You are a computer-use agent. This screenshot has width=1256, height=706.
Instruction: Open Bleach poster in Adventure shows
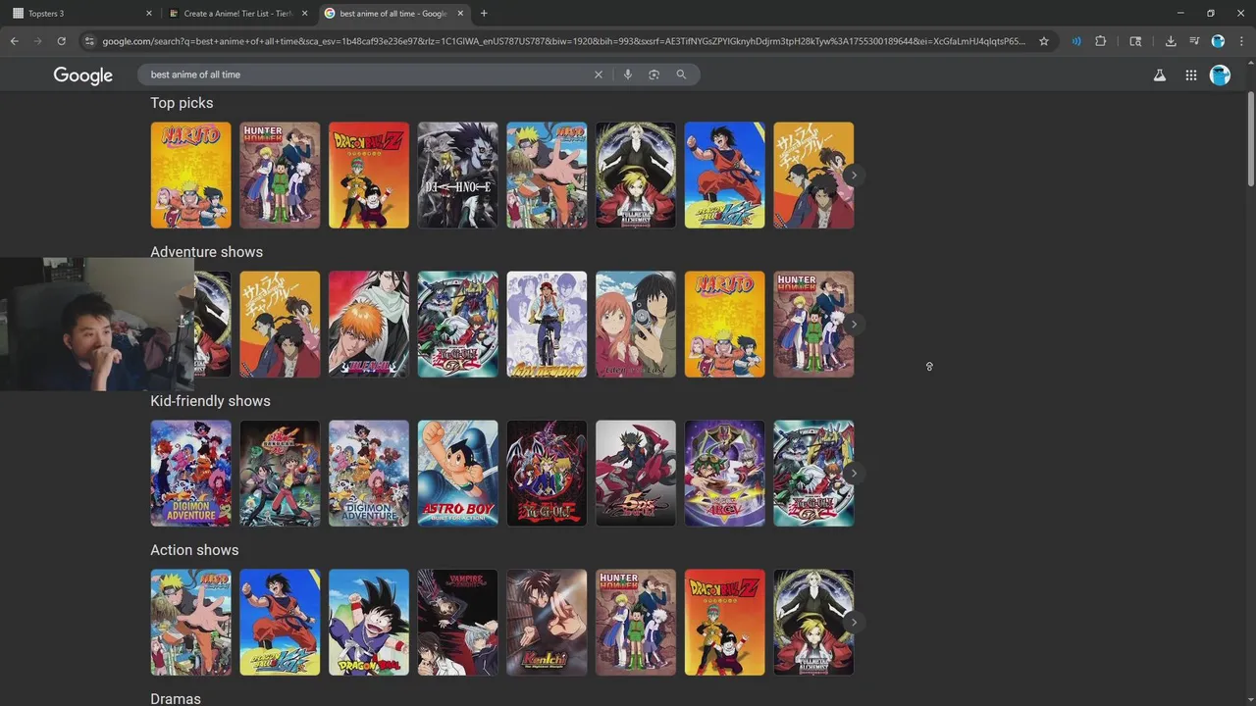click(369, 325)
